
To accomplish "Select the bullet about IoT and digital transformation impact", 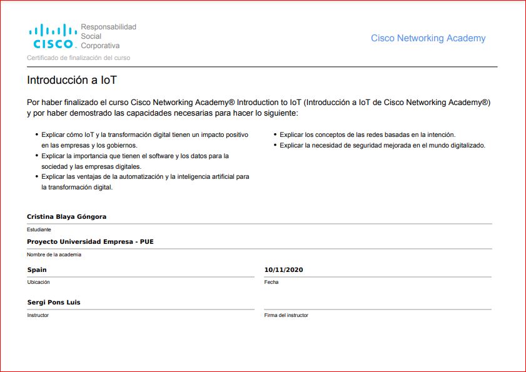I will (144, 139).
